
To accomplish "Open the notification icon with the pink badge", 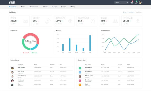I will point(132,2).
